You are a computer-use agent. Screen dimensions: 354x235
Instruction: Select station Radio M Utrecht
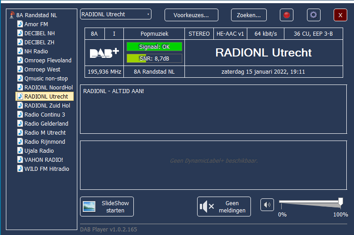pyautogui.click(x=45, y=132)
